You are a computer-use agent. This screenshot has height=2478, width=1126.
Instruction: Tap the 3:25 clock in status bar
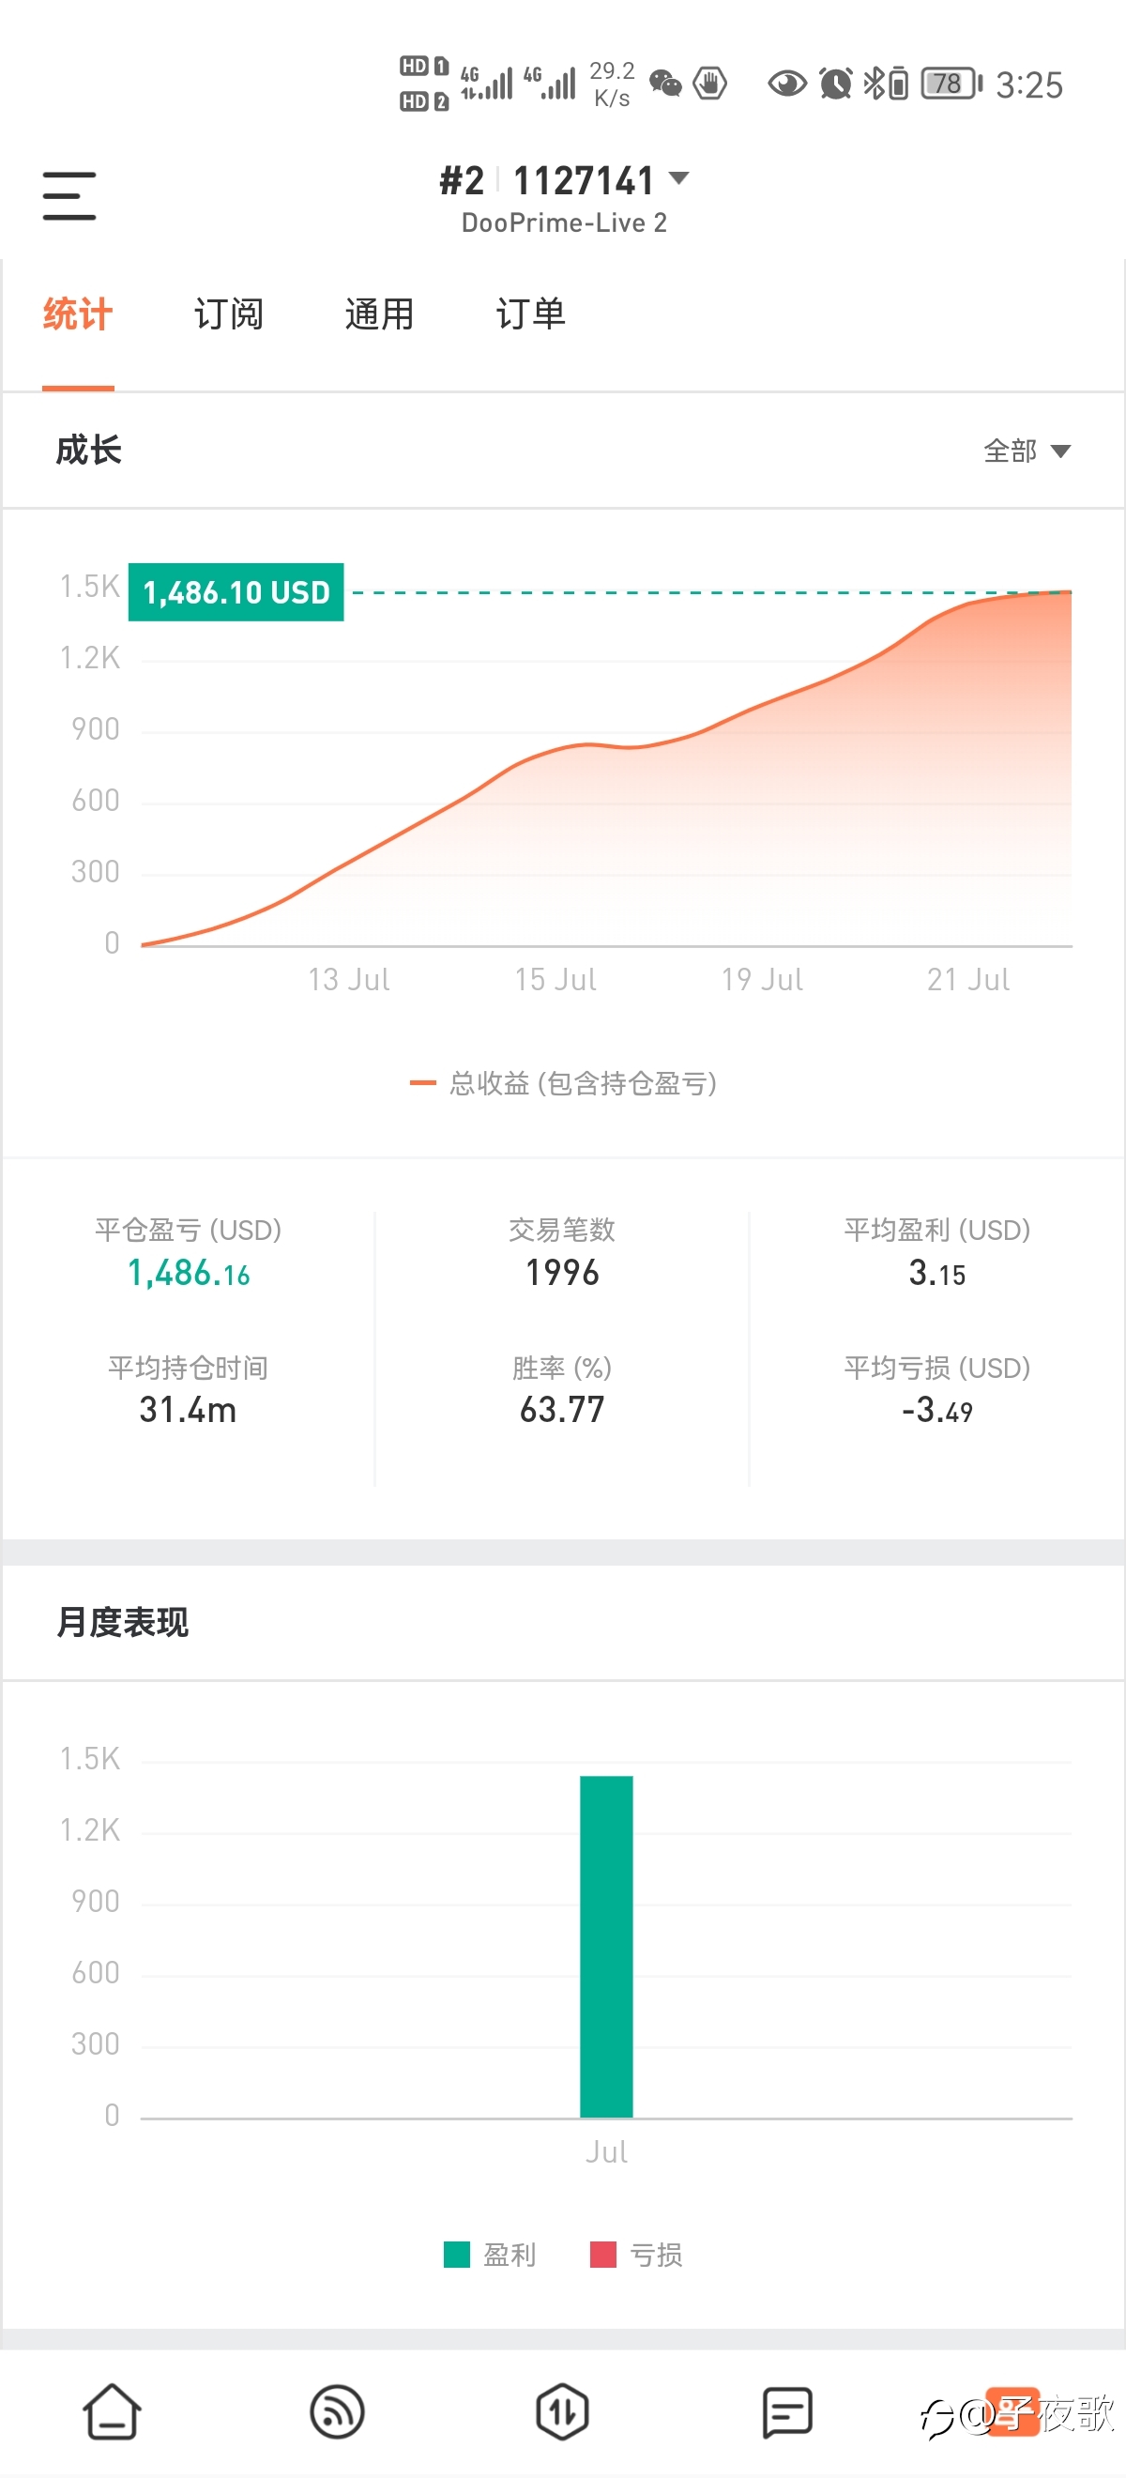1028,85
